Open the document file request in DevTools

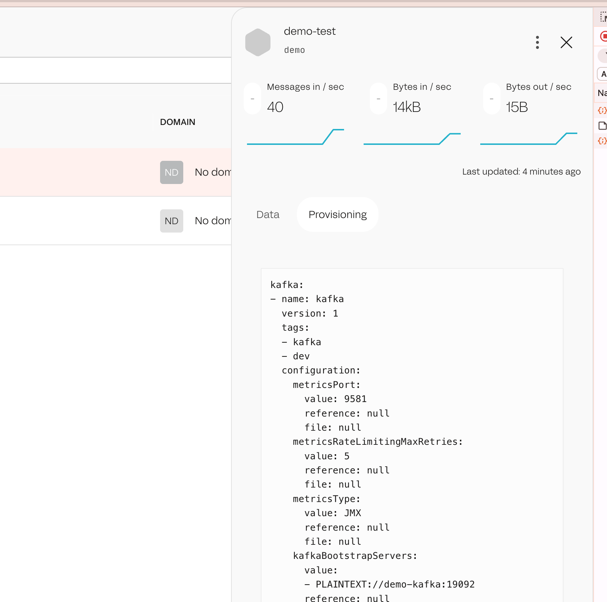tap(602, 126)
